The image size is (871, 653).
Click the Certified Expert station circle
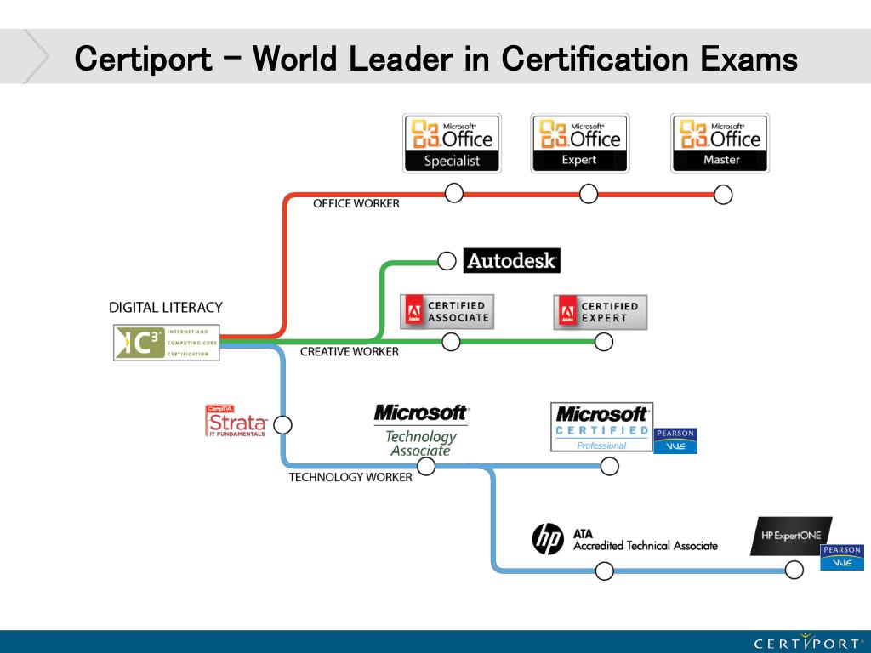tap(603, 342)
